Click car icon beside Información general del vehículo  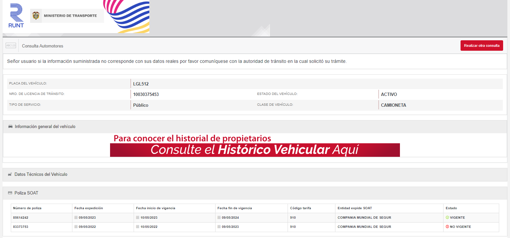click(x=10, y=126)
